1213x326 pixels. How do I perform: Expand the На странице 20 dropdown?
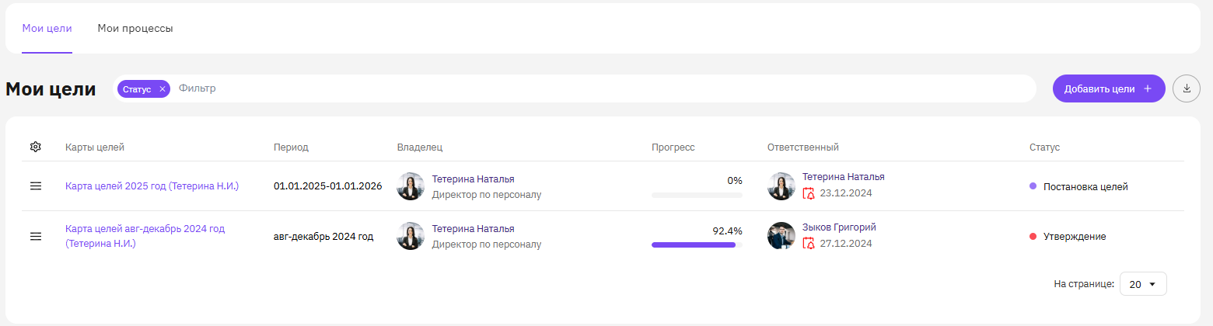click(1143, 284)
